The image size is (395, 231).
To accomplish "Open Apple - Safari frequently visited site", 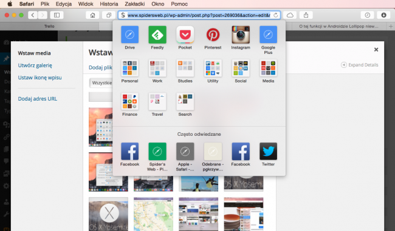I will tap(185, 152).
